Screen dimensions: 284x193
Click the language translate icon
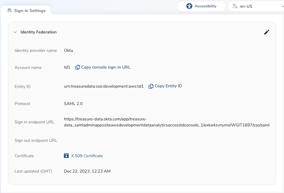[x=235, y=6]
